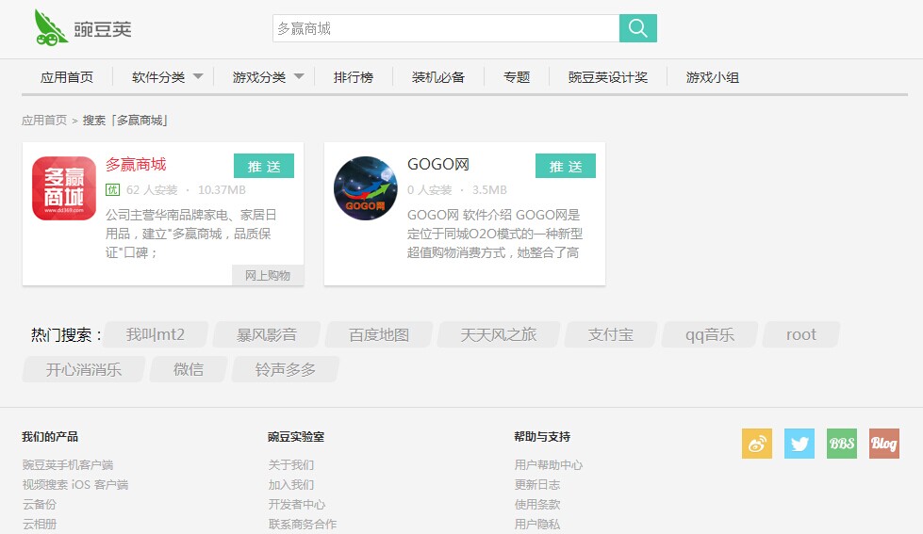The width and height of the screenshot is (923, 534).
Task: Open footer link 用户隐私
Action: 536,524
